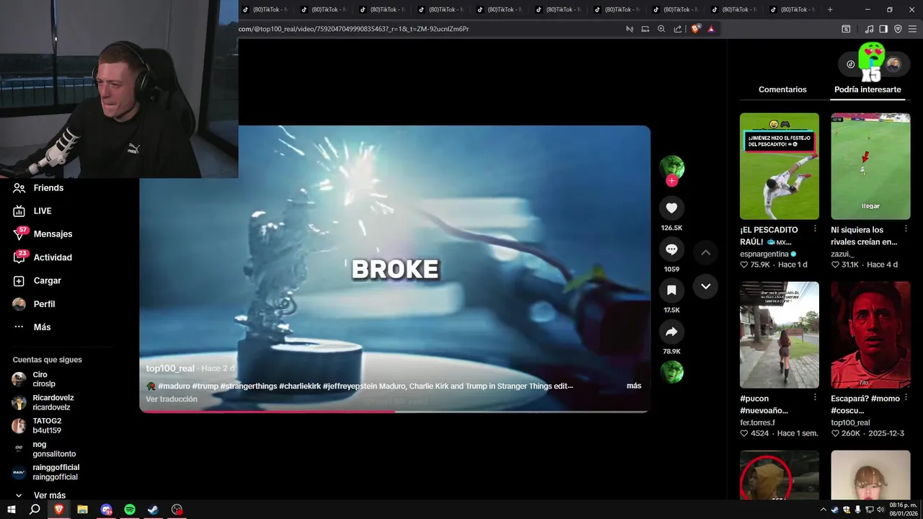The image size is (923, 519).
Task: Open Brave Shields lion icon
Action: click(695, 29)
